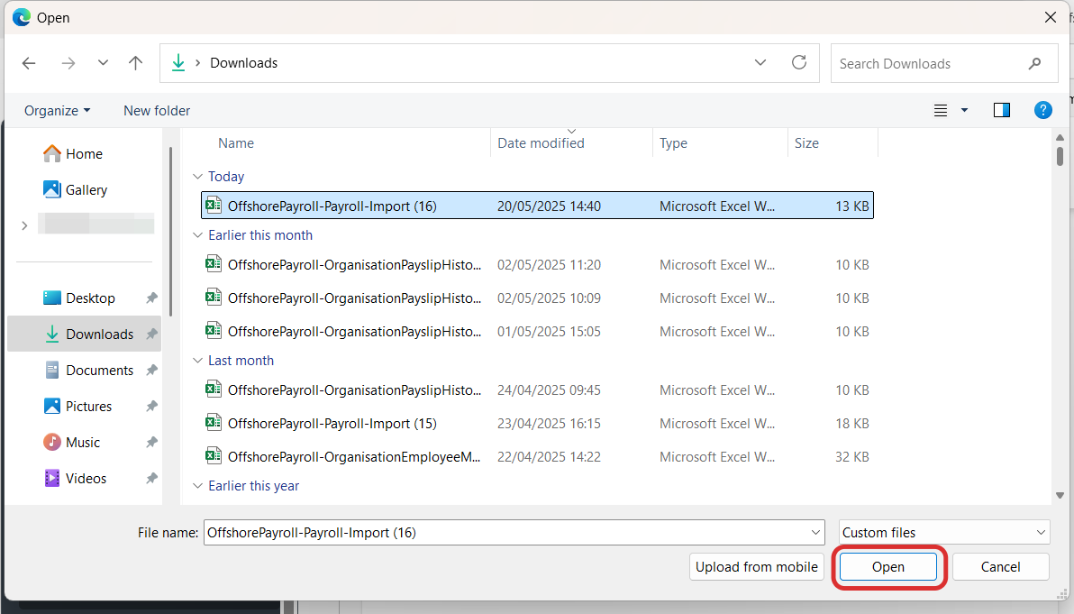Viewport: 1074px width, 614px height.
Task: Create a New folder
Action: point(157,110)
